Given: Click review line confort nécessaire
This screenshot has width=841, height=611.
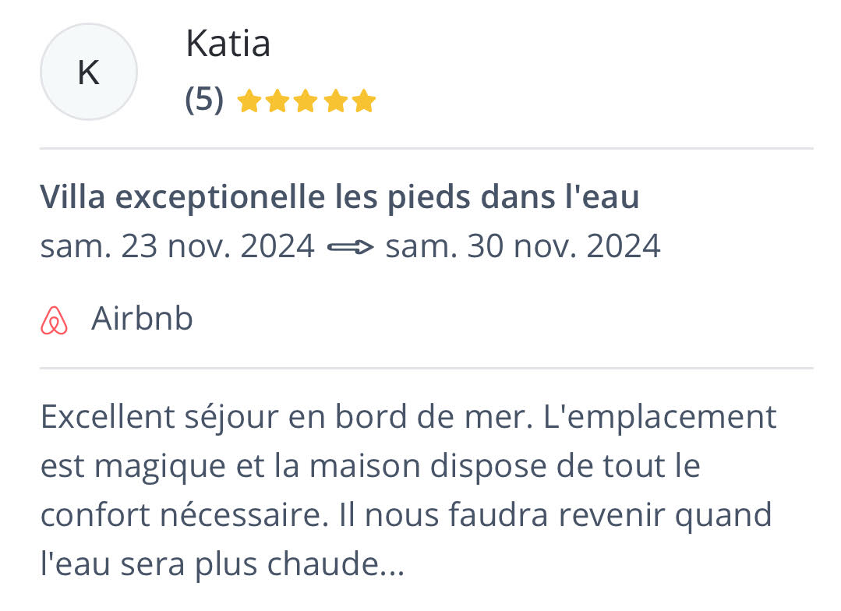Looking at the screenshot, I should coord(407,515).
